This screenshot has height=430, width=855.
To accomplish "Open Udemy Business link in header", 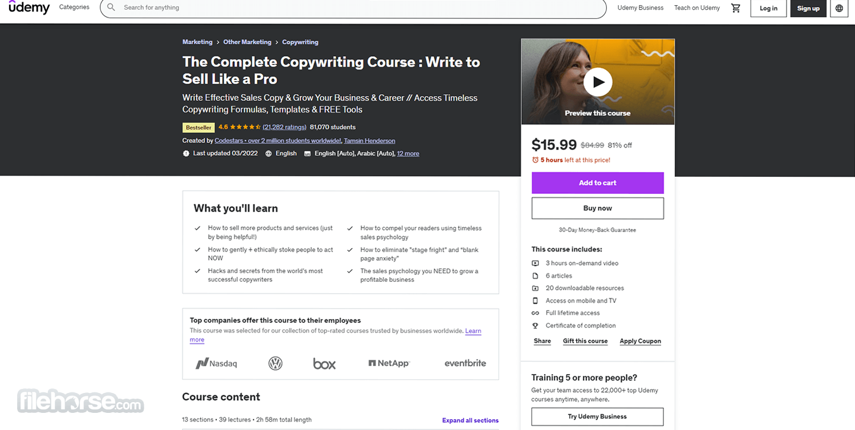I will 640,8.
